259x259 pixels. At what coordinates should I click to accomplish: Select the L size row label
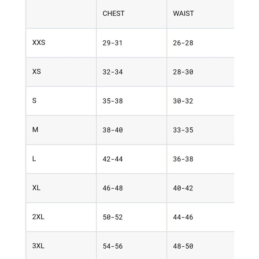coord(34,159)
